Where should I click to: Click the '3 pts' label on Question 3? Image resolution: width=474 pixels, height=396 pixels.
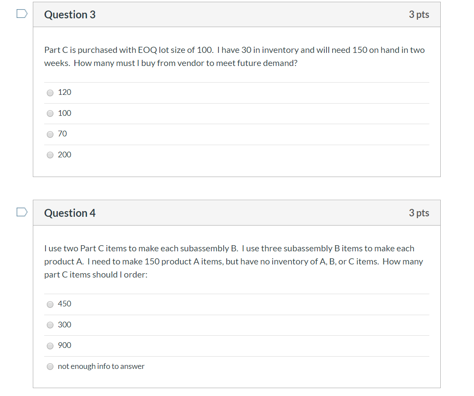pos(419,14)
